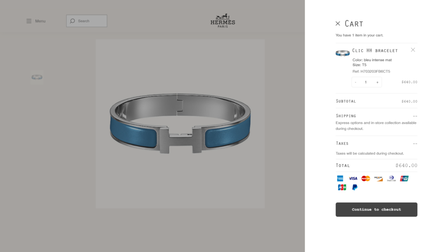Open the Clic HH bracelet title link
448x252 pixels.
[x=375, y=51]
